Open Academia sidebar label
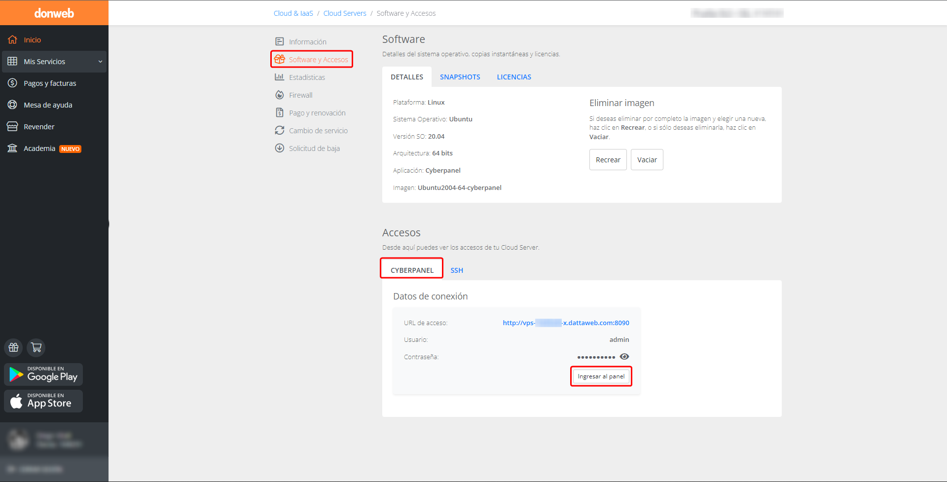Image resolution: width=947 pixels, height=482 pixels. coord(39,148)
